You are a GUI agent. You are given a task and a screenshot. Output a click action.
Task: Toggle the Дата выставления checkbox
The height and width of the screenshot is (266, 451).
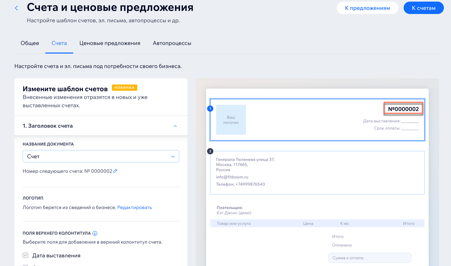(26, 255)
